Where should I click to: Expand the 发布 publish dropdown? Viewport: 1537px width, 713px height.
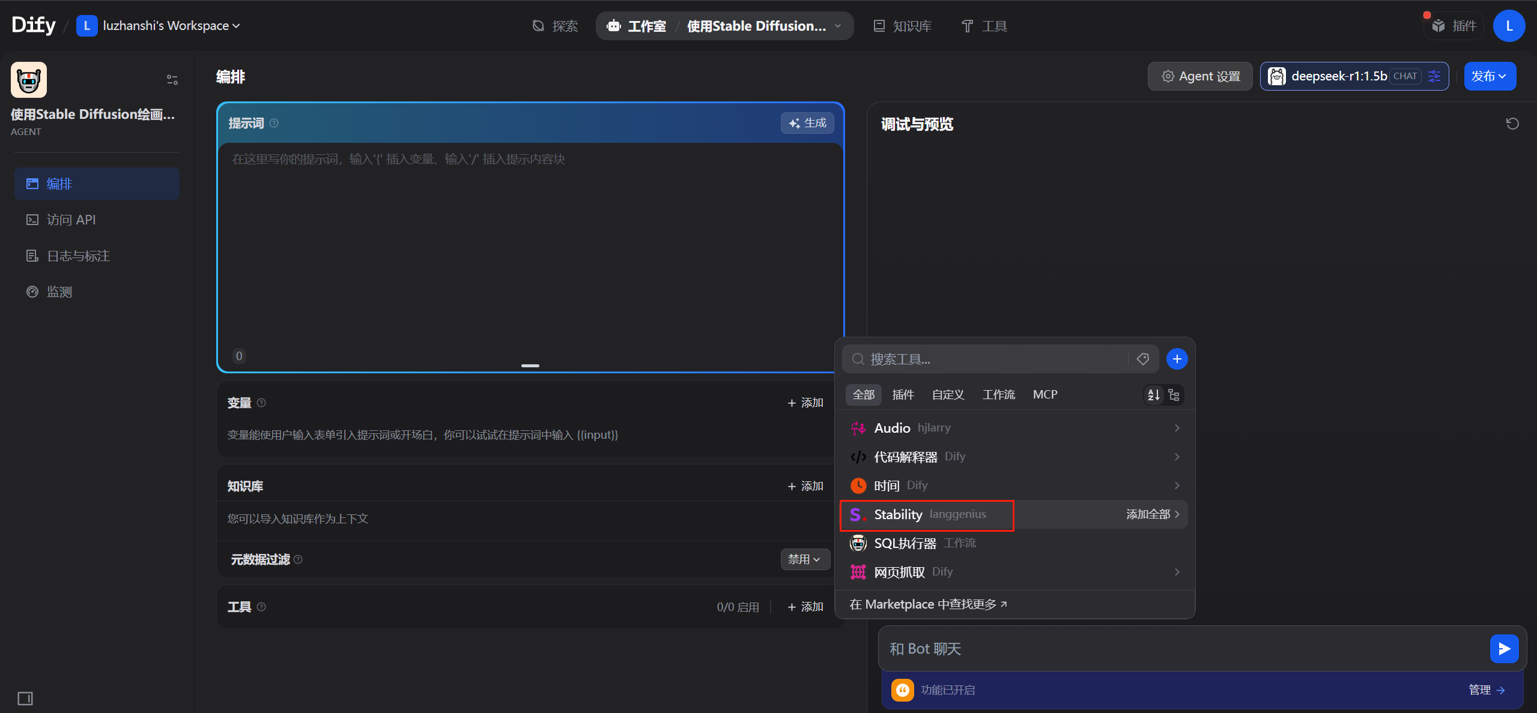[x=1490, y=76]
